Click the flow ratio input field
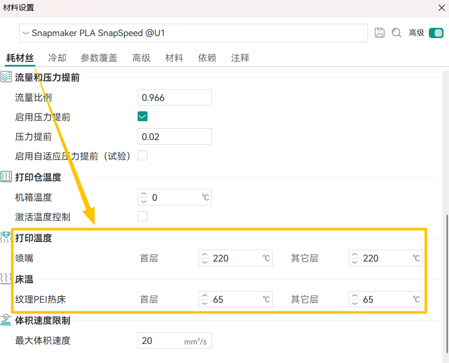 (x=174, y=97)
